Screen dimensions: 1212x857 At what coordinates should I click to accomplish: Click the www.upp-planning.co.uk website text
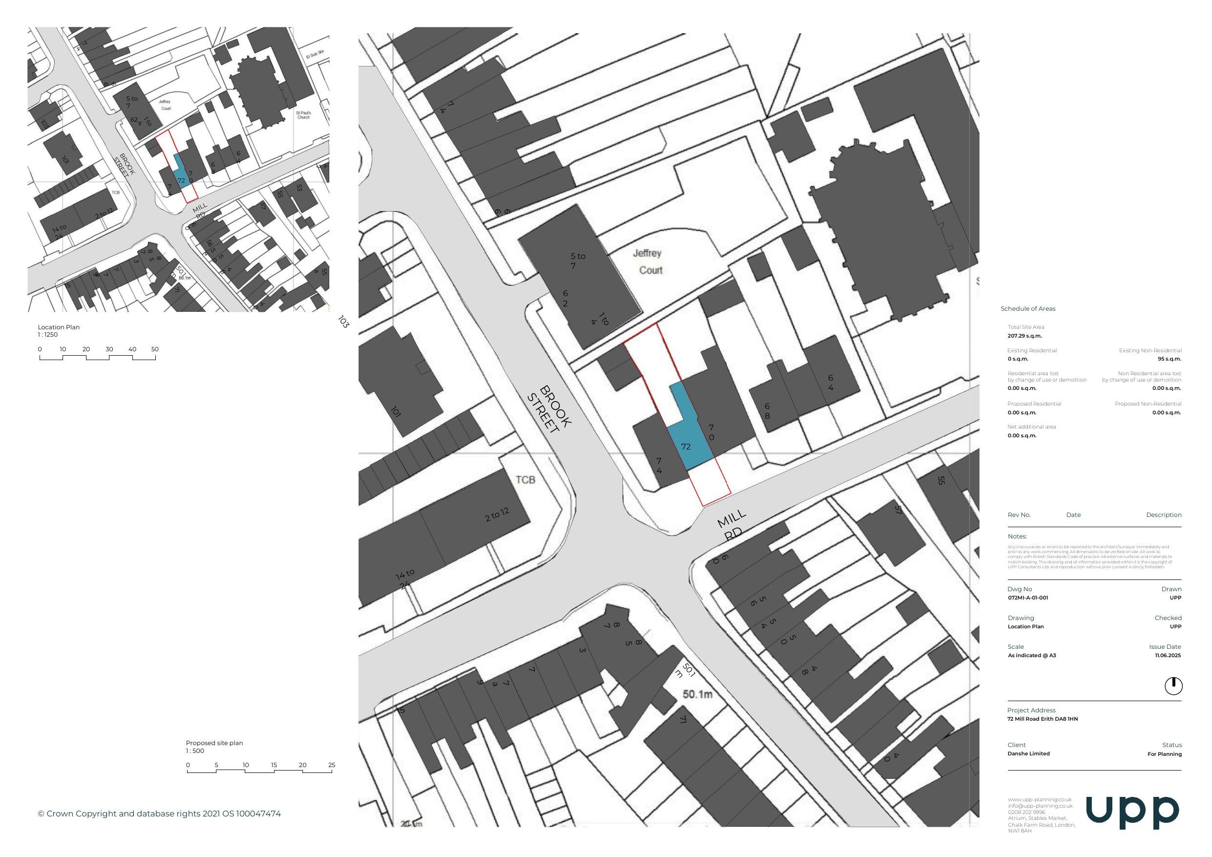coord(1040,799)
